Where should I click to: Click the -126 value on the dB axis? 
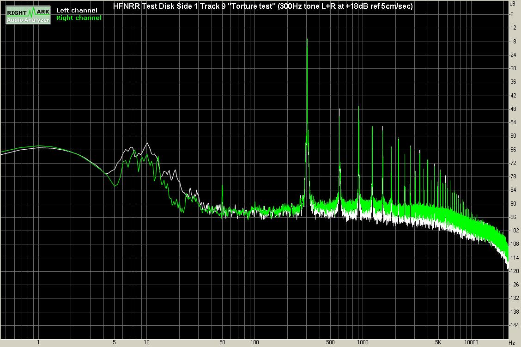pos(514,285)
